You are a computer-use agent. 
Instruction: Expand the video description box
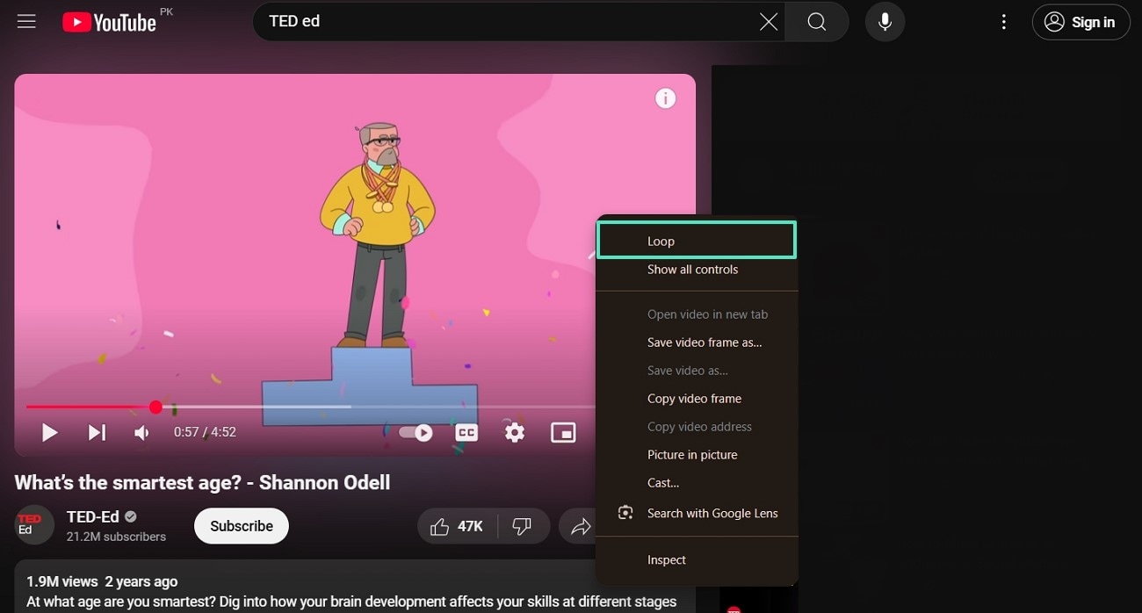pos(354,587)
